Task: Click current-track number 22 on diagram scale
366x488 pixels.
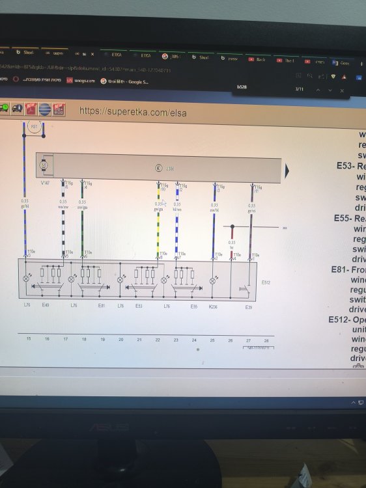Action: click(158, 340)
